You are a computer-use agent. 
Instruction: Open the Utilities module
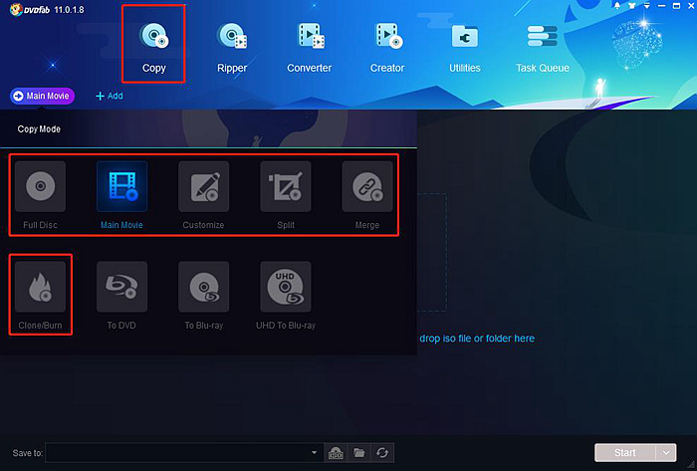pyautogui.click(x=465, y=47)
